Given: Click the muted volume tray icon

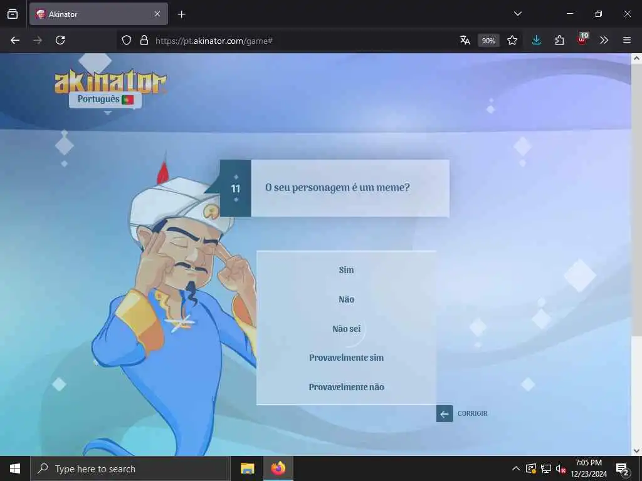Looking at the screenshot, I should [x=561, y=468].
